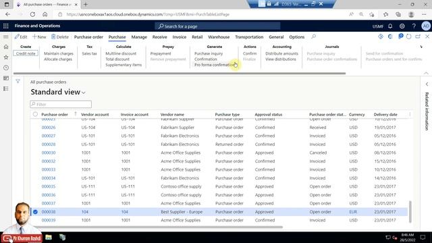
Task: Open the attachments icon with badge
Action: coord(400,36)
